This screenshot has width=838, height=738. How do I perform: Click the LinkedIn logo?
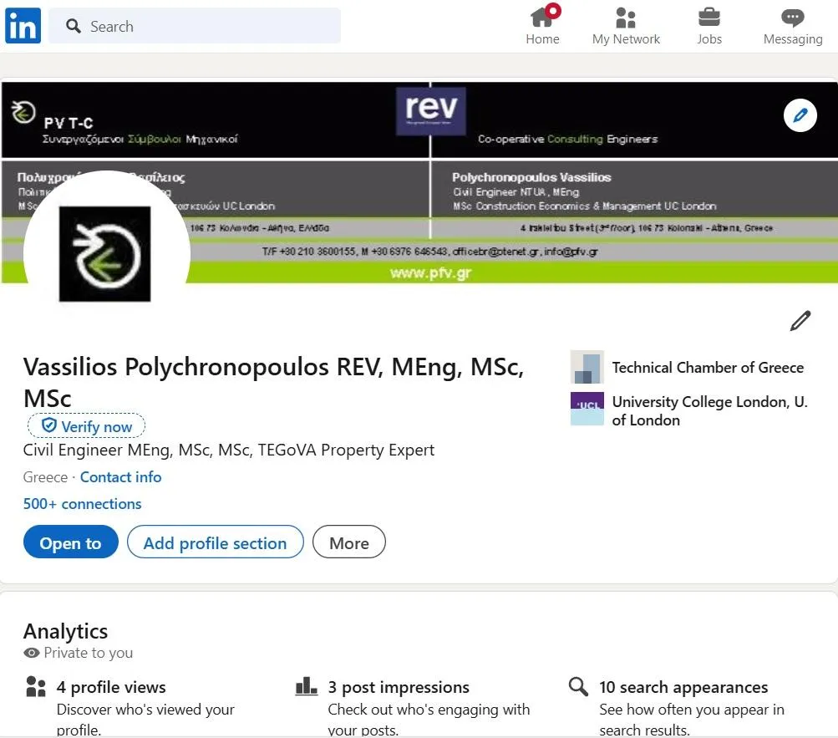[x=22, y=26]
